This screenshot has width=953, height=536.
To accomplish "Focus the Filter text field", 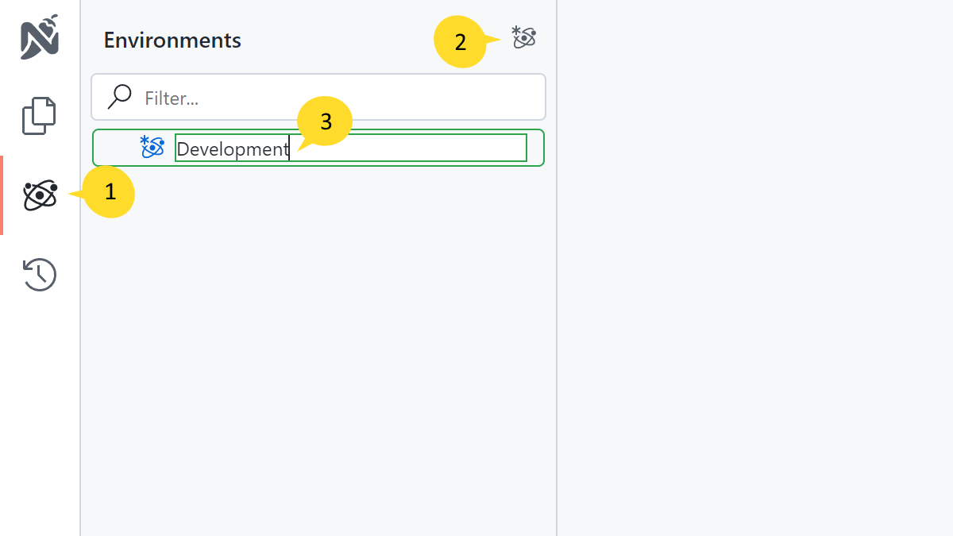I will [x=334, y=98].
